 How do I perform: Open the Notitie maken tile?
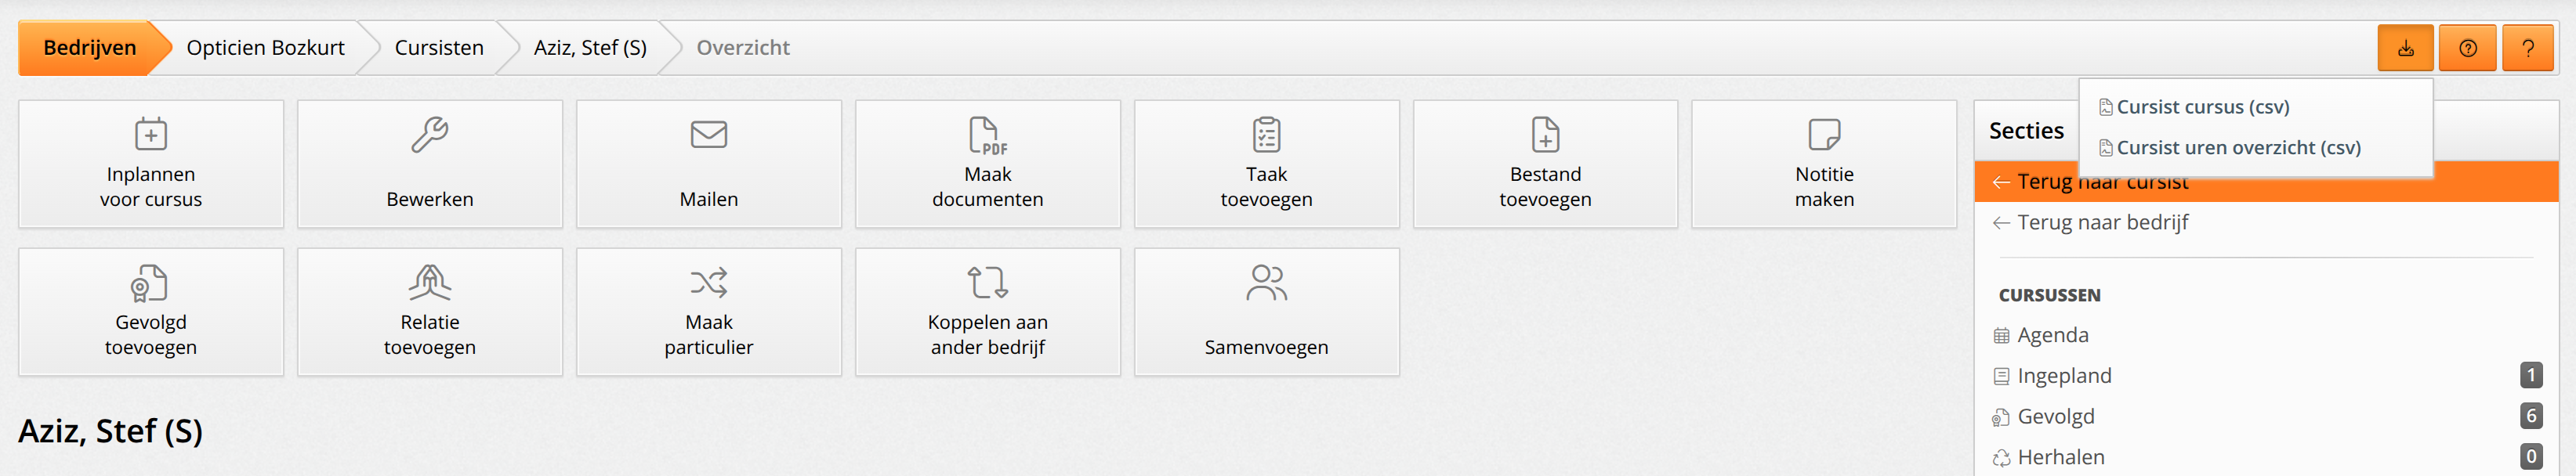[x=1824, y=164]
